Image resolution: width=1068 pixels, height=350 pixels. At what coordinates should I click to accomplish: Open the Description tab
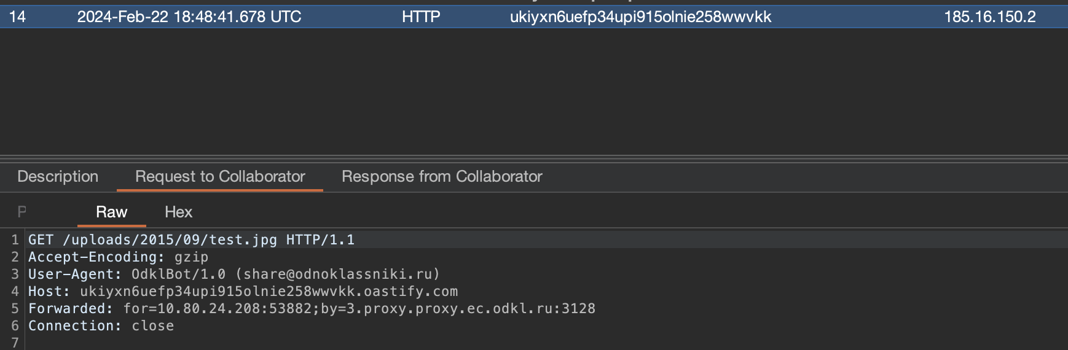(58, 177)
